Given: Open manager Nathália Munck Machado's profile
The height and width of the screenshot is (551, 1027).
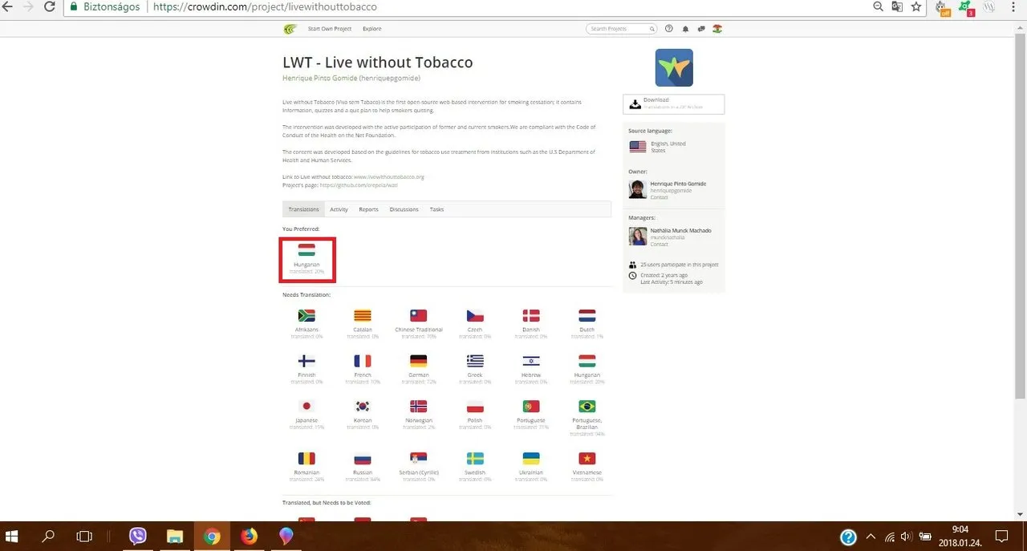Looking at the screenshot, I should tap(680, 231).
